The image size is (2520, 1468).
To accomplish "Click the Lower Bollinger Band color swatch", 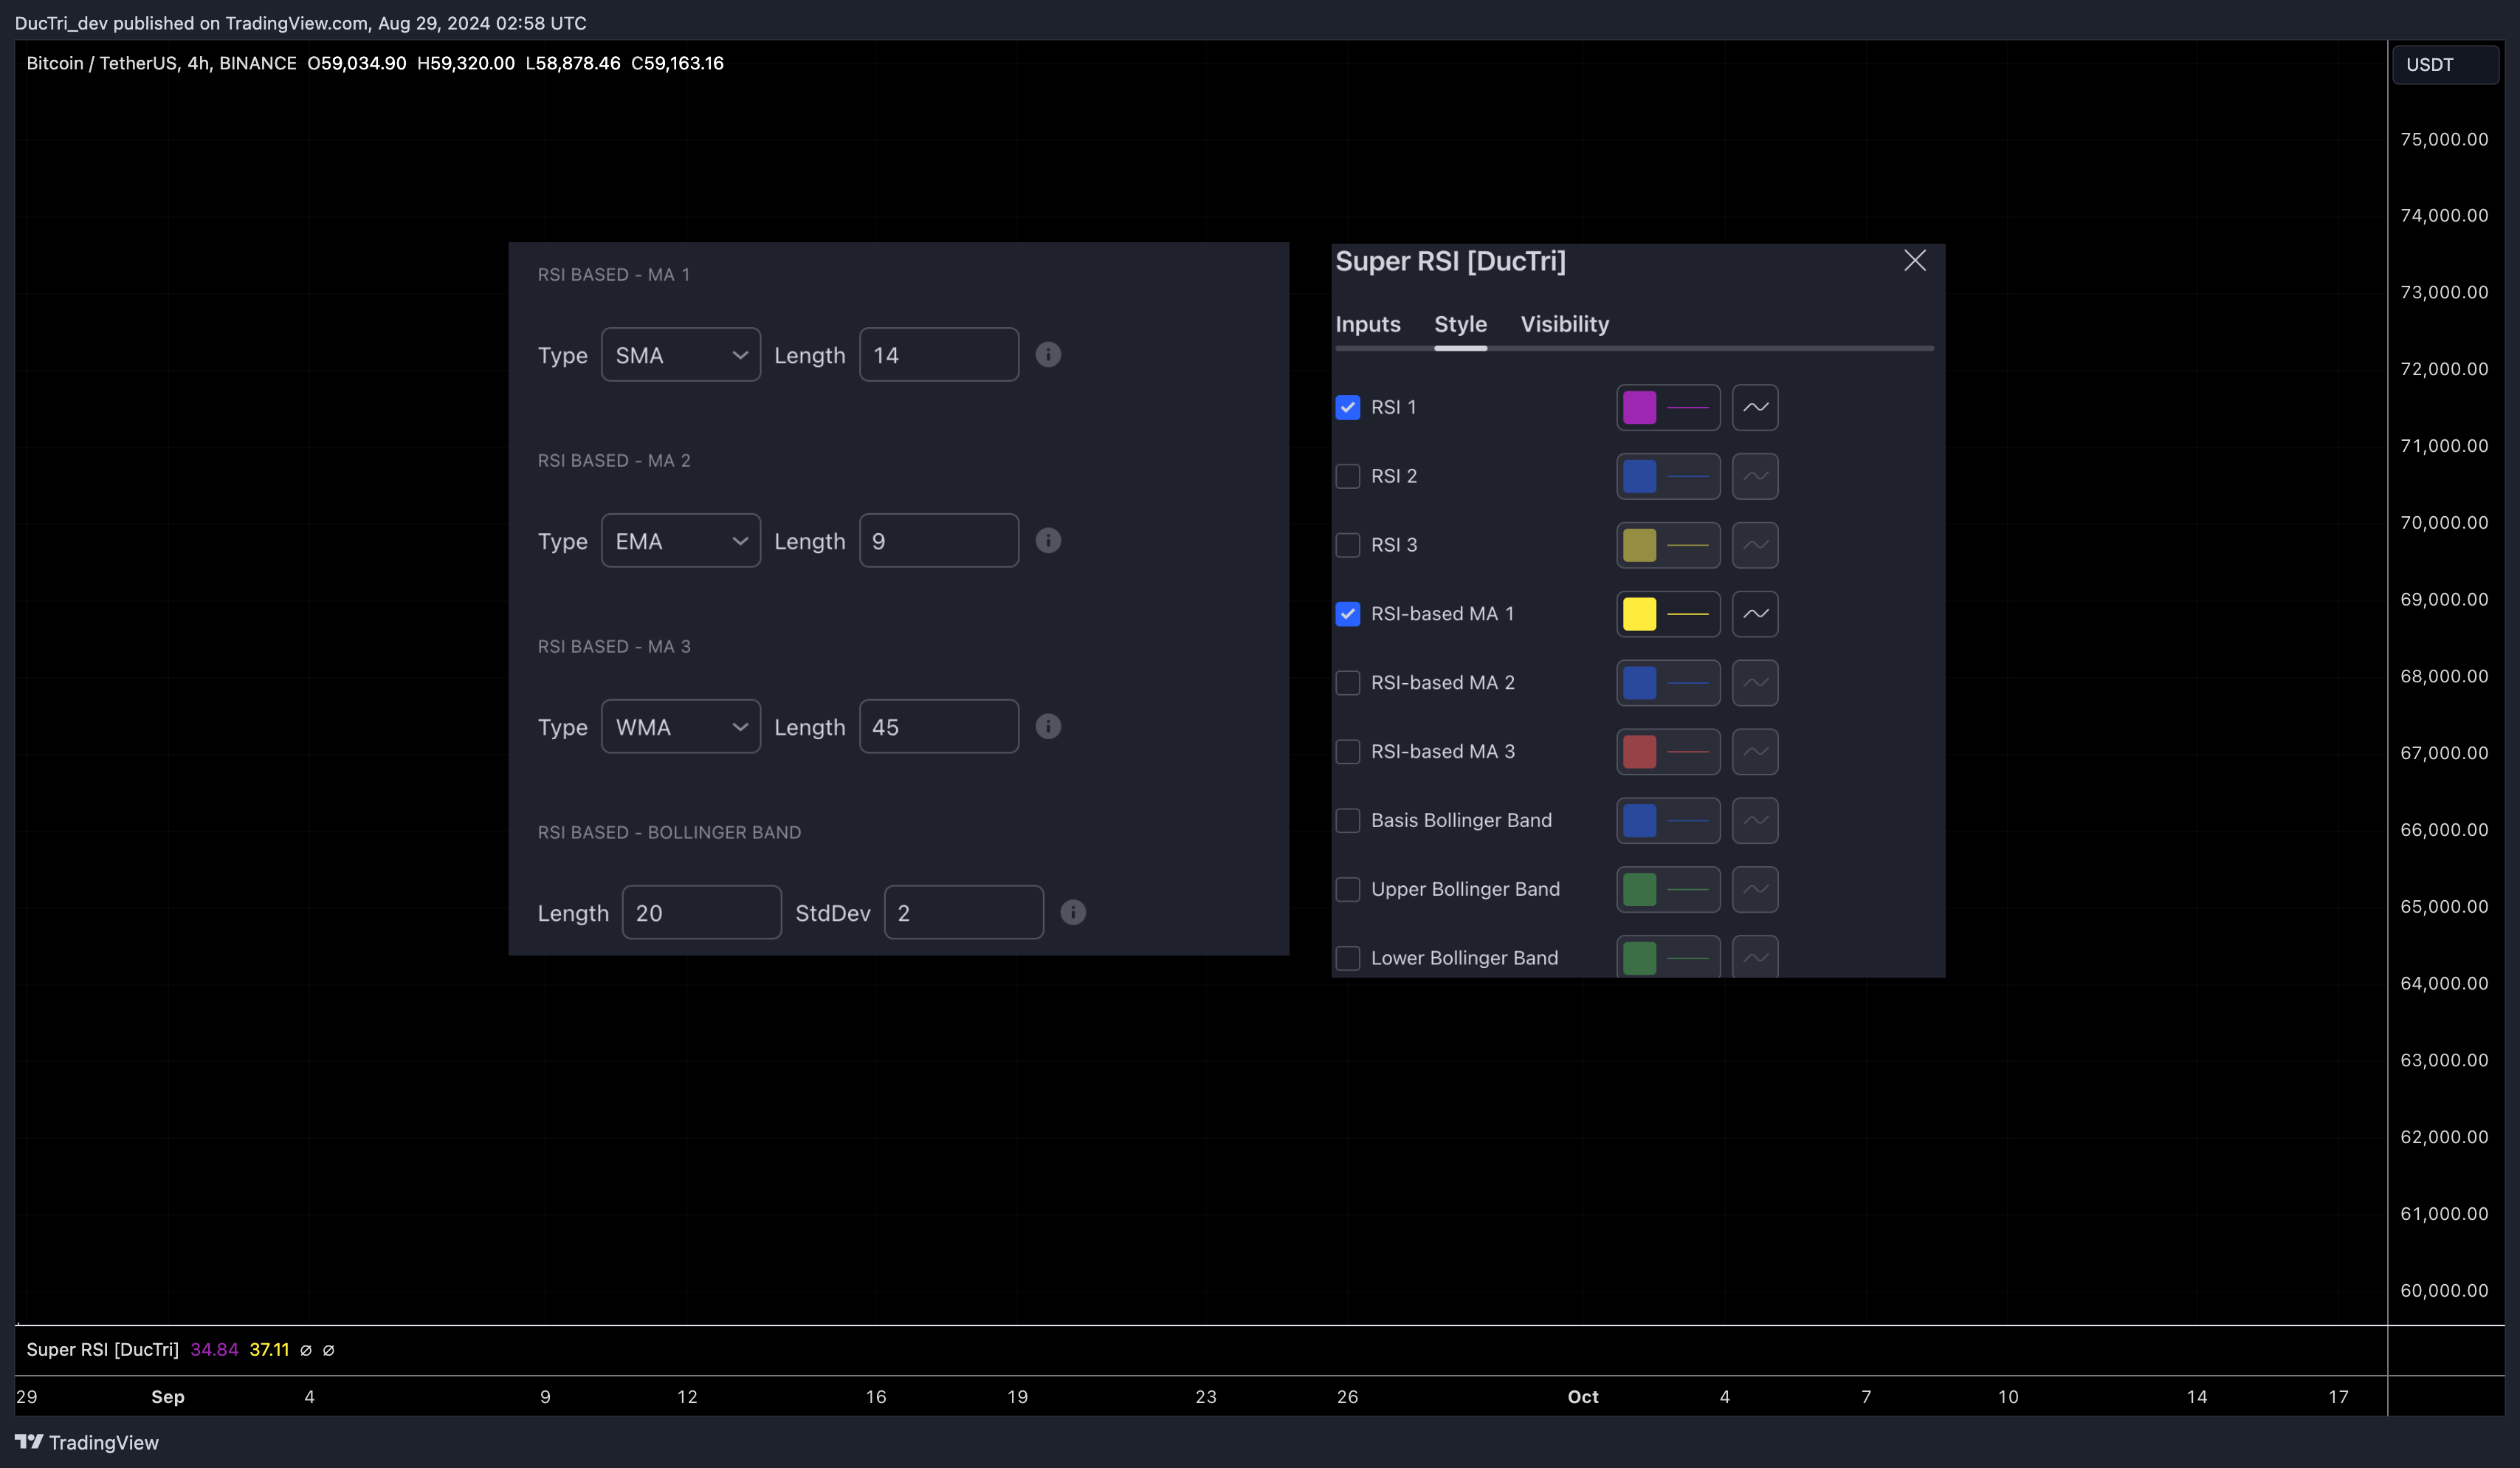I will pyautogui.click(x=1639, y=958).
